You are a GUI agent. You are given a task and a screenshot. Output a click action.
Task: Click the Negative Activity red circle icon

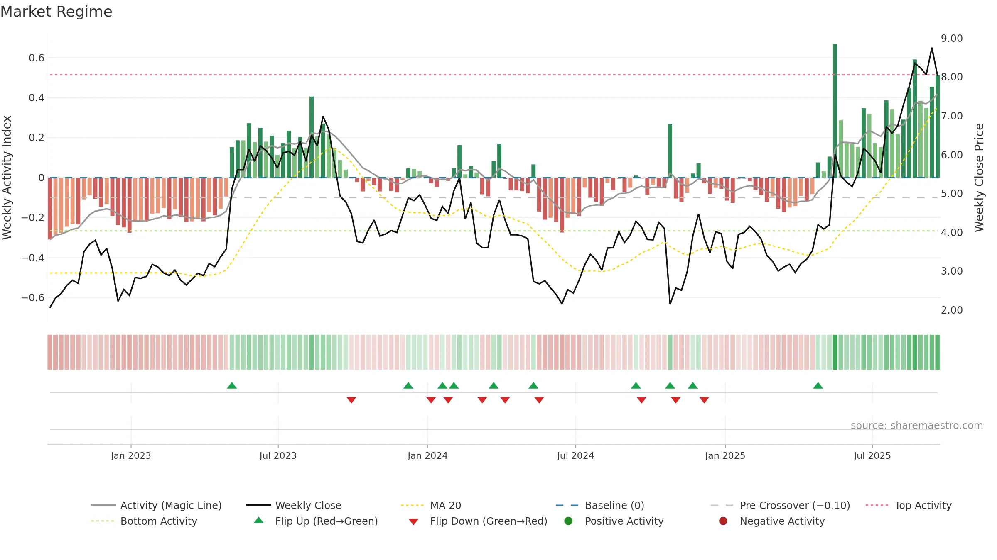(723, 521)
